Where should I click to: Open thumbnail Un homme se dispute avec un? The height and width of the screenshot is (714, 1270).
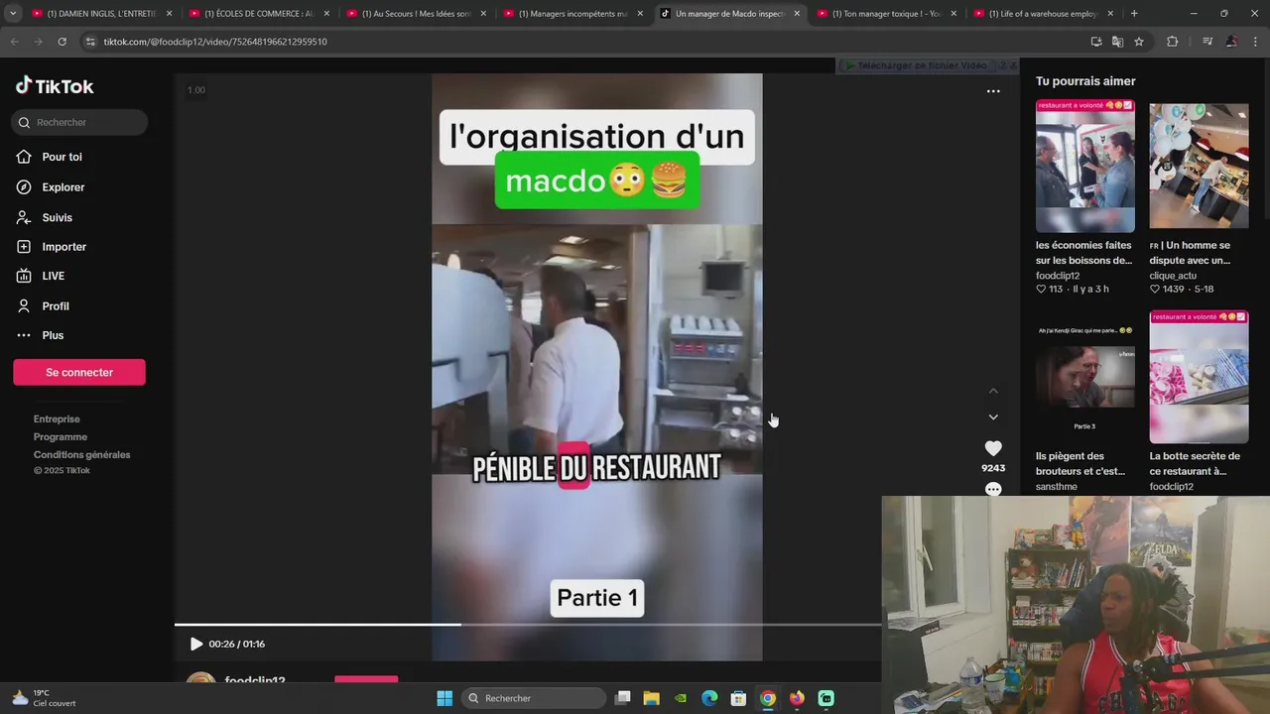pos(1199,166)
